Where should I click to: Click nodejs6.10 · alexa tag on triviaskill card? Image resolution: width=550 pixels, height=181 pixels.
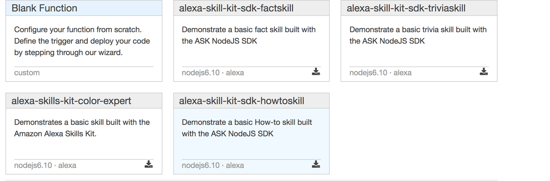[x=380, y=72]
